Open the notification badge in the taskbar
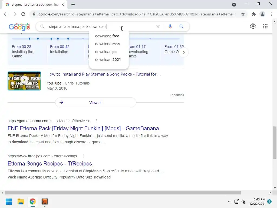This screenshot has width=277, height=208. (269, 201)
